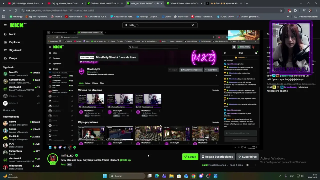Expand the followed list with Mostrar más
Viewport: 320px width, 180px height.
tap(9, 110)
